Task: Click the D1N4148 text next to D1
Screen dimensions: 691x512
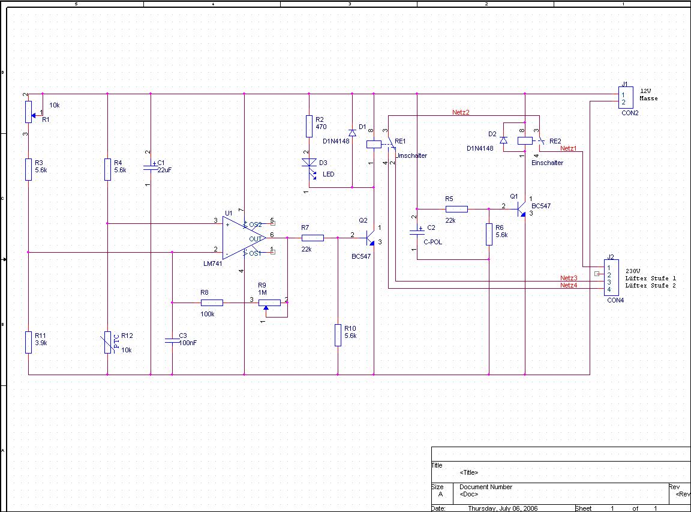Action: click(336, 141)
